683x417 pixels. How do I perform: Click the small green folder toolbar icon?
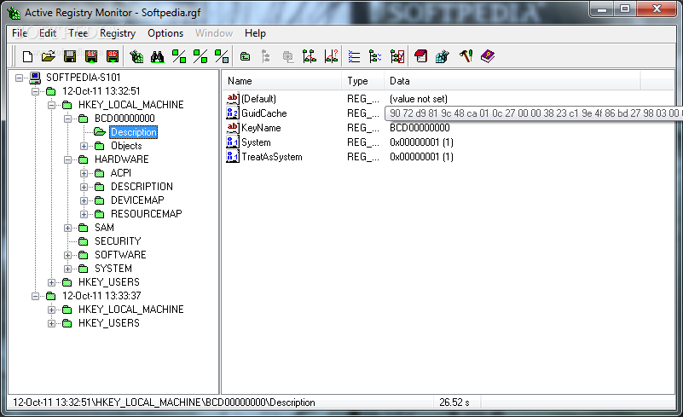(246, 56)
